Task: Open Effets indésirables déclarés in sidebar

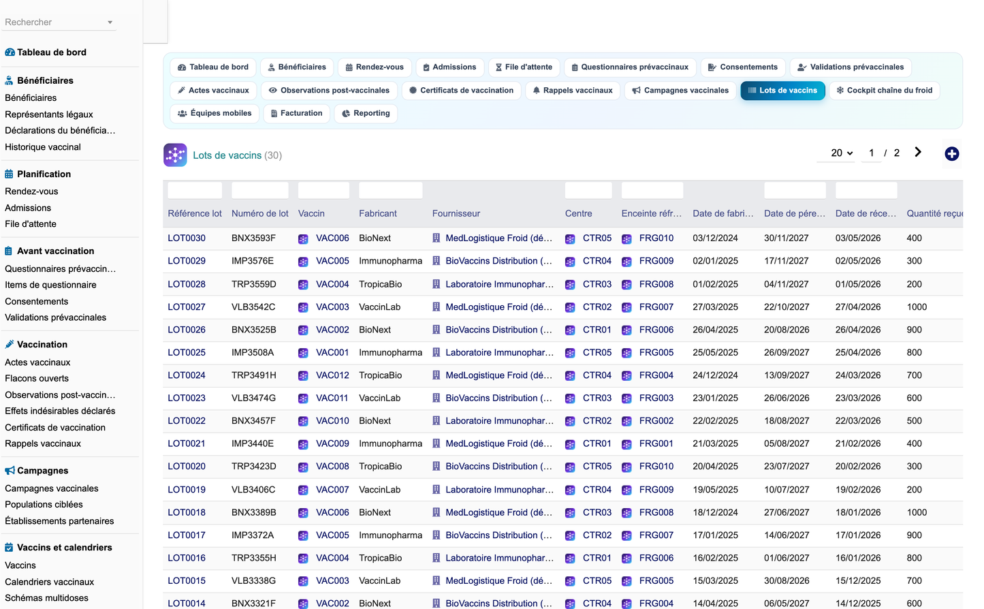Action: [60, 411]
